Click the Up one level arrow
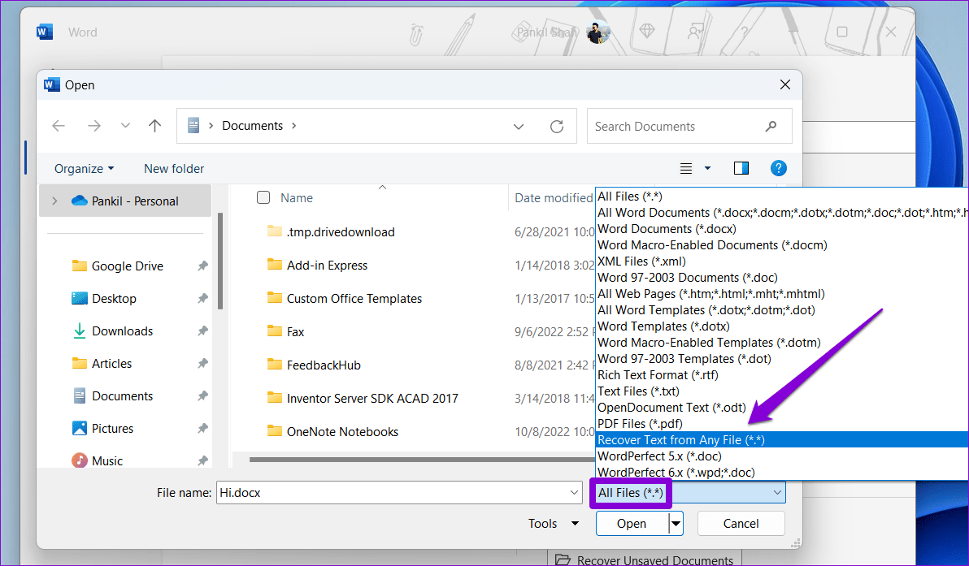Viewport: 969px width, 566px height. coord(155,126)
